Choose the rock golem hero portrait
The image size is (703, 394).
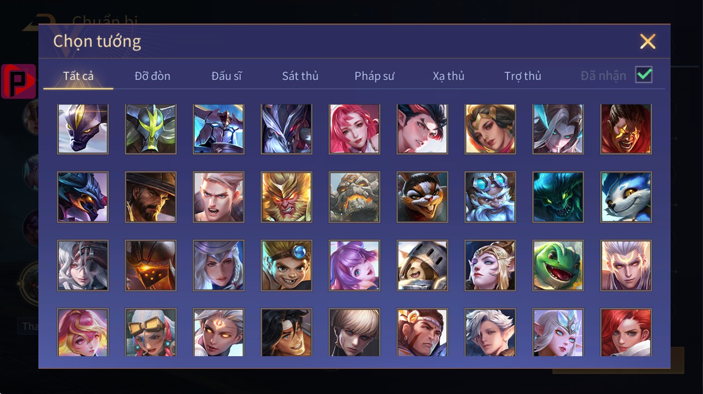355,197
